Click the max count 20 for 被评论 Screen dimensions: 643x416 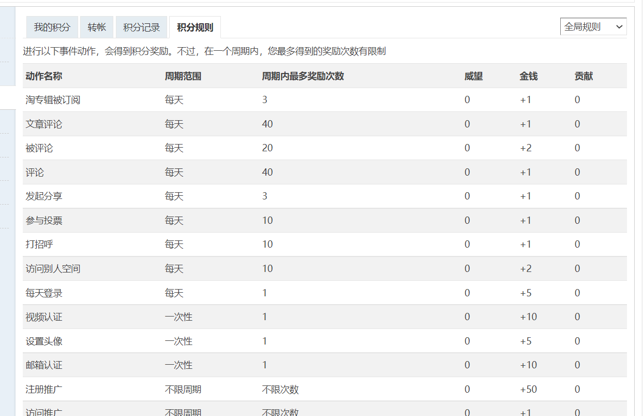point(267,148)
